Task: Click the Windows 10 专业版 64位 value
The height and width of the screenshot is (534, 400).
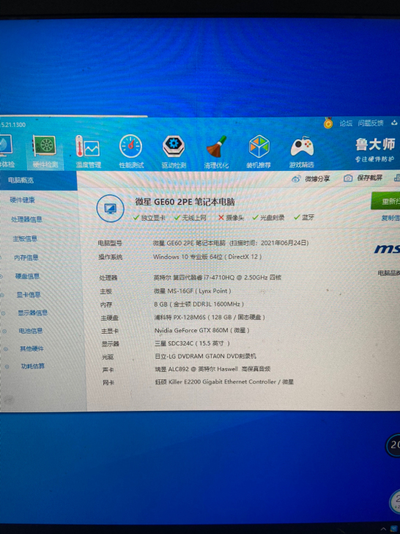Action: coord(207,257)
